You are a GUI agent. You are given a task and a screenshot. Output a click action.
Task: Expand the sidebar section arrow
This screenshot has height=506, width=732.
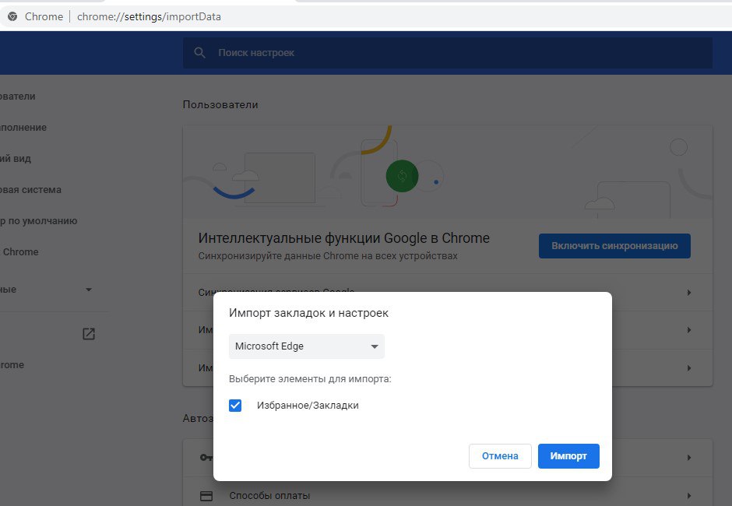89,290
